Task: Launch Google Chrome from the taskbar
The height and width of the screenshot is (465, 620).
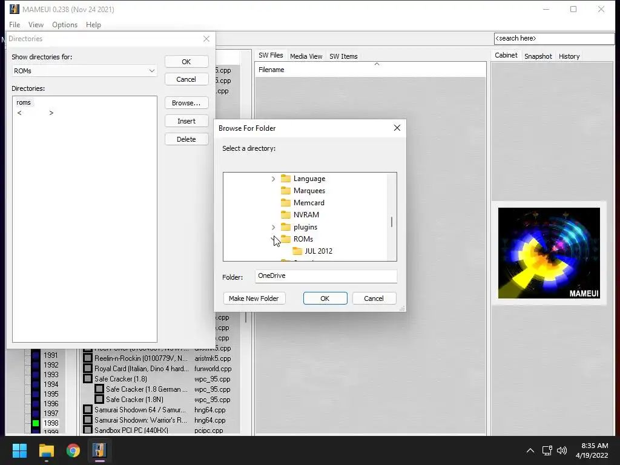Action: 73,450
